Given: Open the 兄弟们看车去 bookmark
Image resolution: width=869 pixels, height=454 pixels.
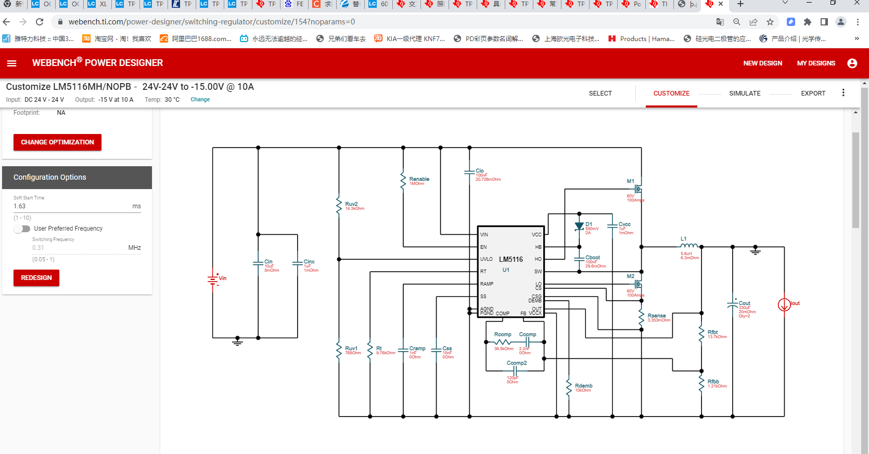Looking at the screenshot, I should click(x=341, y=38).
